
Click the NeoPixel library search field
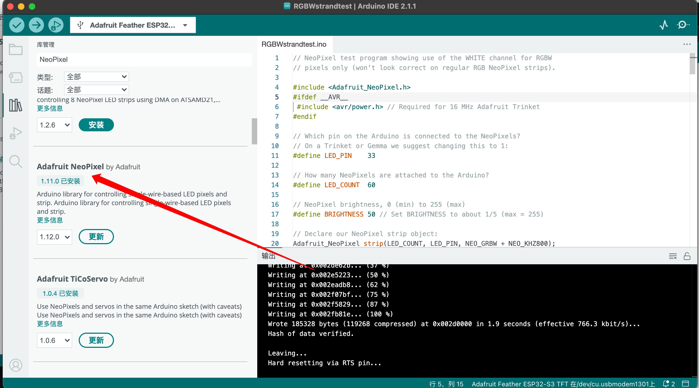144,59
